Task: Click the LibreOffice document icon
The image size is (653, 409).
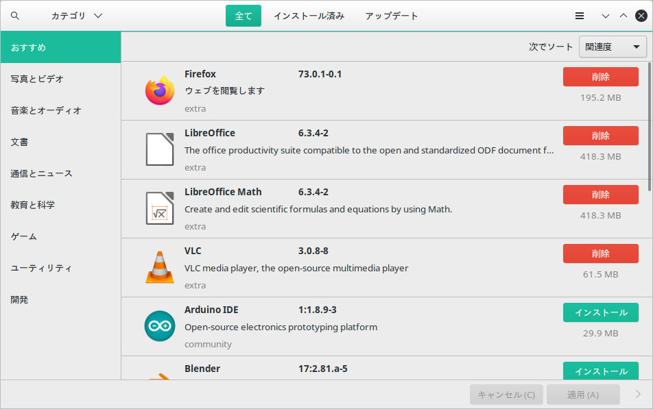Action: [160, 149]
